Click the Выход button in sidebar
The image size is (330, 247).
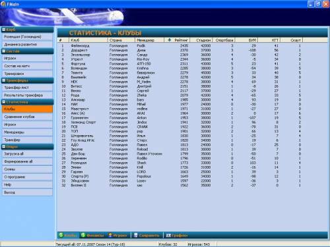click(x=27, y=192)
